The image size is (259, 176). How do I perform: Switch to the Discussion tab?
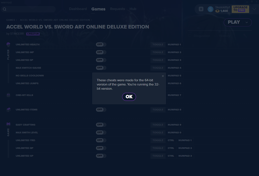click(202, 36)
